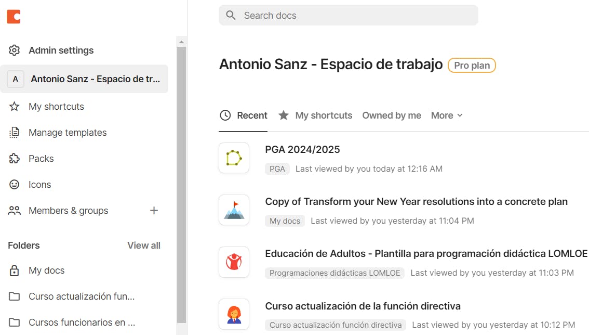Select the workspace avatar letter A

click(16, 79)
